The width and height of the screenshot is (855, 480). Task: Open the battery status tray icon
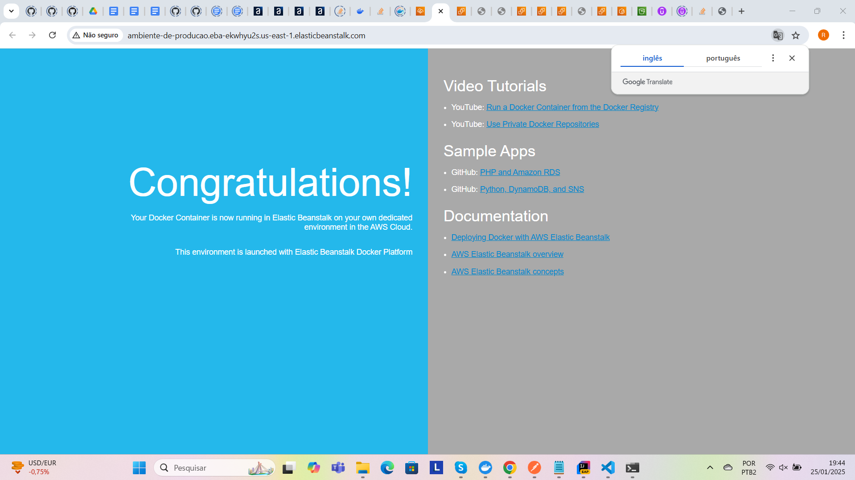(x=797, y=468)
